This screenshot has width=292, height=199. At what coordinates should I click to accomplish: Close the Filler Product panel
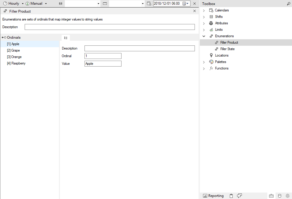pyautogui.click(x=194, y=11)
